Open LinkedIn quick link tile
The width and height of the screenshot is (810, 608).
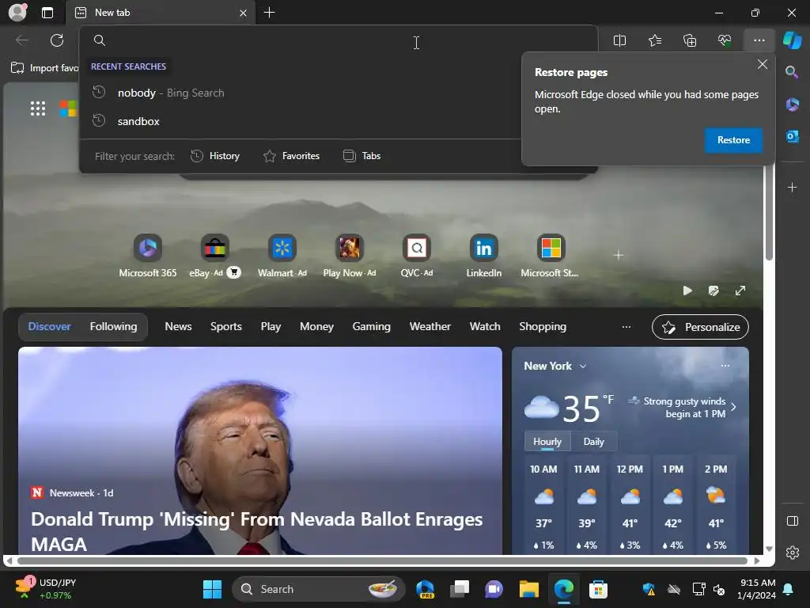pyautogui.click(x=483, y=256)
